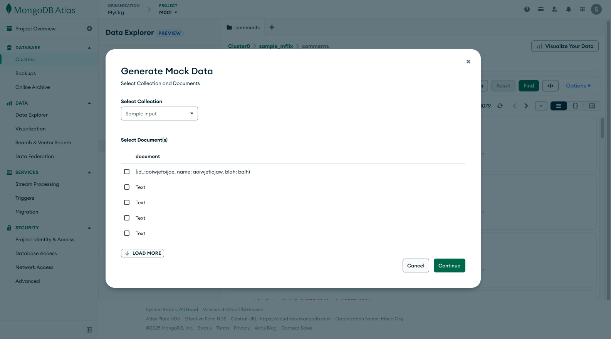Open Contact Sales footer link
Image resolution: width=611 pixels, height=339 pixels.
pos(297,328)
